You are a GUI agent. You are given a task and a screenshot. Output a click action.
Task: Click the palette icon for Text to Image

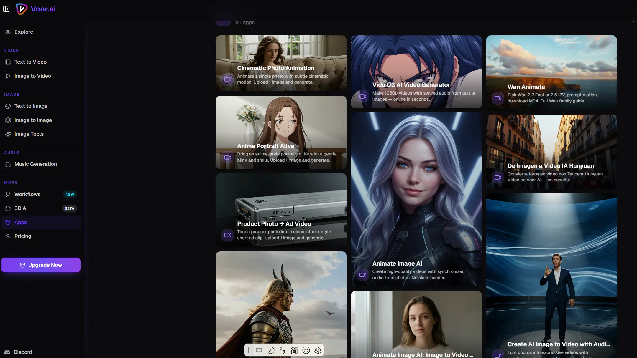coord(8,106)
